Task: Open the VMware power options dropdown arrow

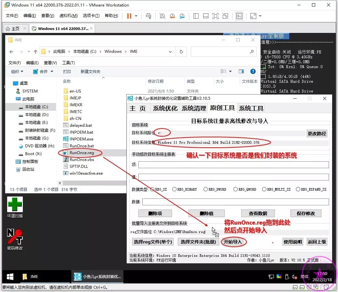Action: click(x=136, y=16)
